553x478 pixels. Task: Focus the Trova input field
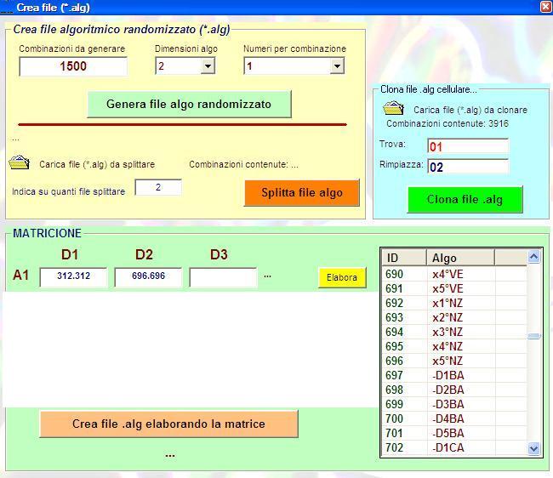point(468,146)
